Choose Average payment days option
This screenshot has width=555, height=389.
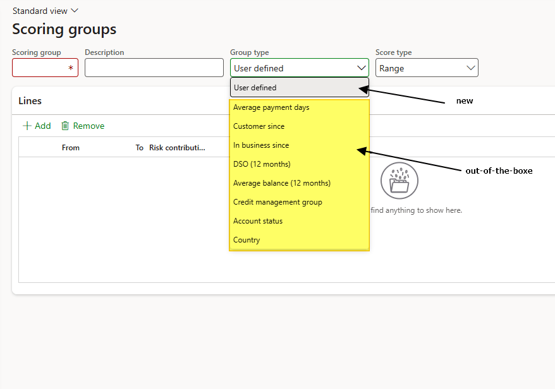click(x=272, y=107)
